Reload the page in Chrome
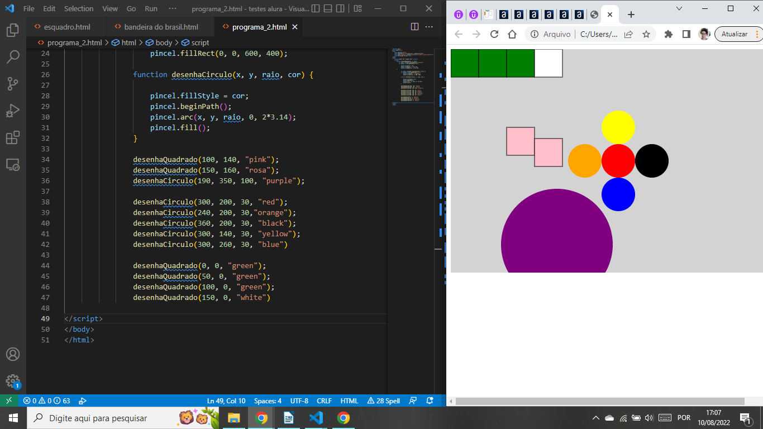 [x=494, y=34]
